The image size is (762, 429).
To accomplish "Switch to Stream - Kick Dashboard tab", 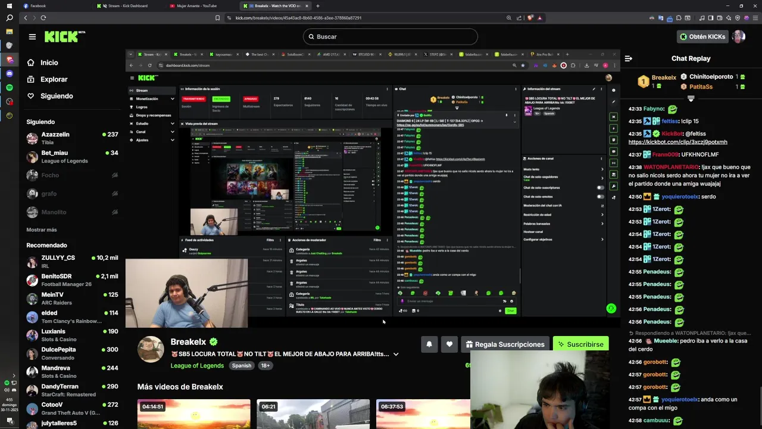I will 127,6.
